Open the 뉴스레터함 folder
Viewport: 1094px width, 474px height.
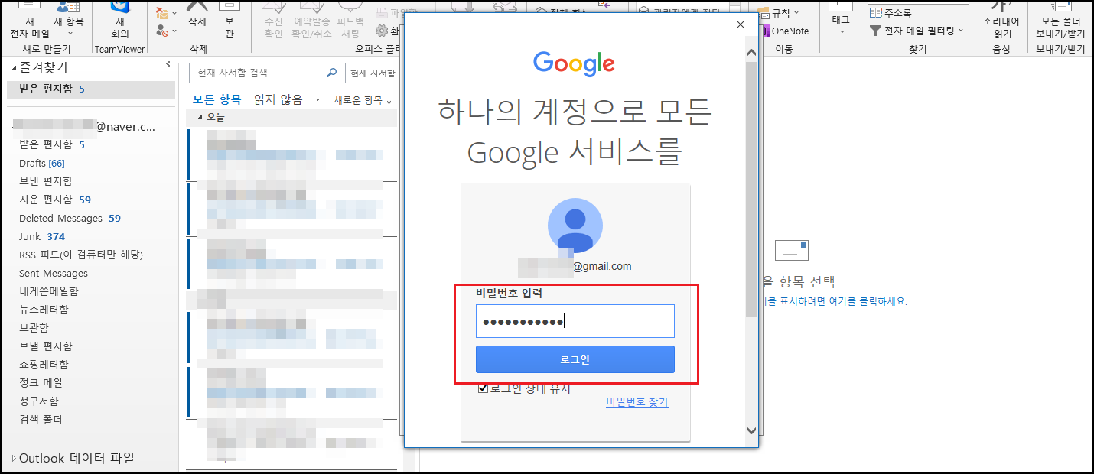[44, 310]
